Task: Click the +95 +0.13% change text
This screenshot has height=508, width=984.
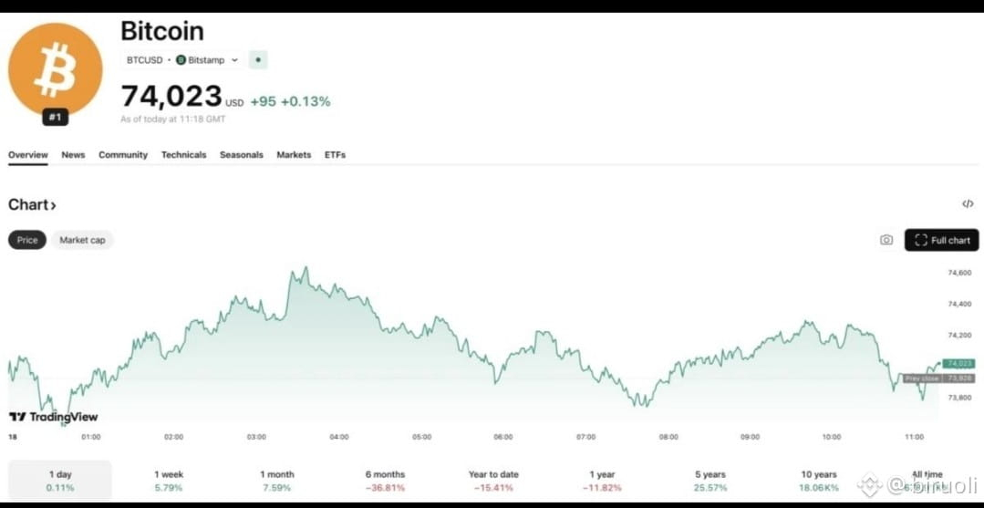Action: point(290,102)
